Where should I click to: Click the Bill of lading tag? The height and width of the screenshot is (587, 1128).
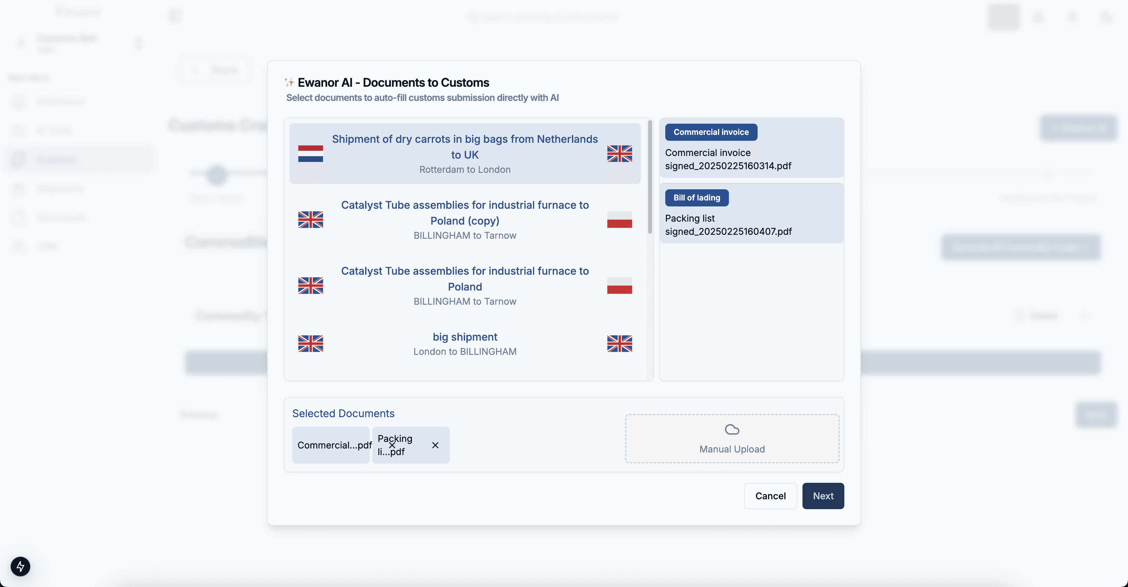[x=697, y=198]
